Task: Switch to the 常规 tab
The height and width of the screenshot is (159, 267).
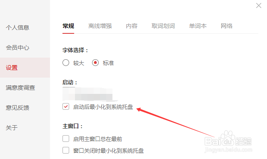Action: point(68,26)
